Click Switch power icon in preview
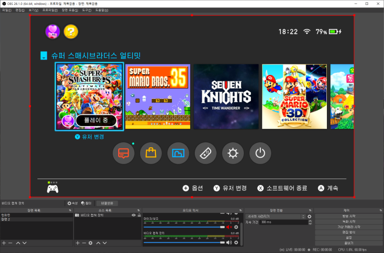The image size is (384, 253). pos(260,153)
